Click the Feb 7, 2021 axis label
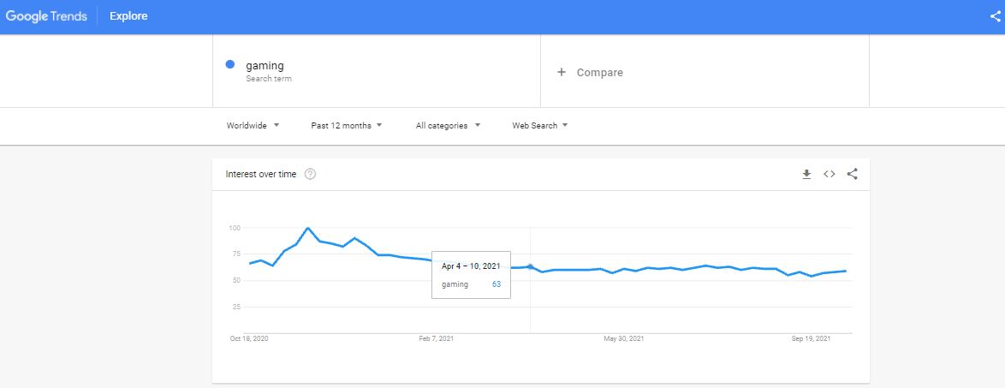The height and width of the screenshot is (388, 1005). point(437,338)
